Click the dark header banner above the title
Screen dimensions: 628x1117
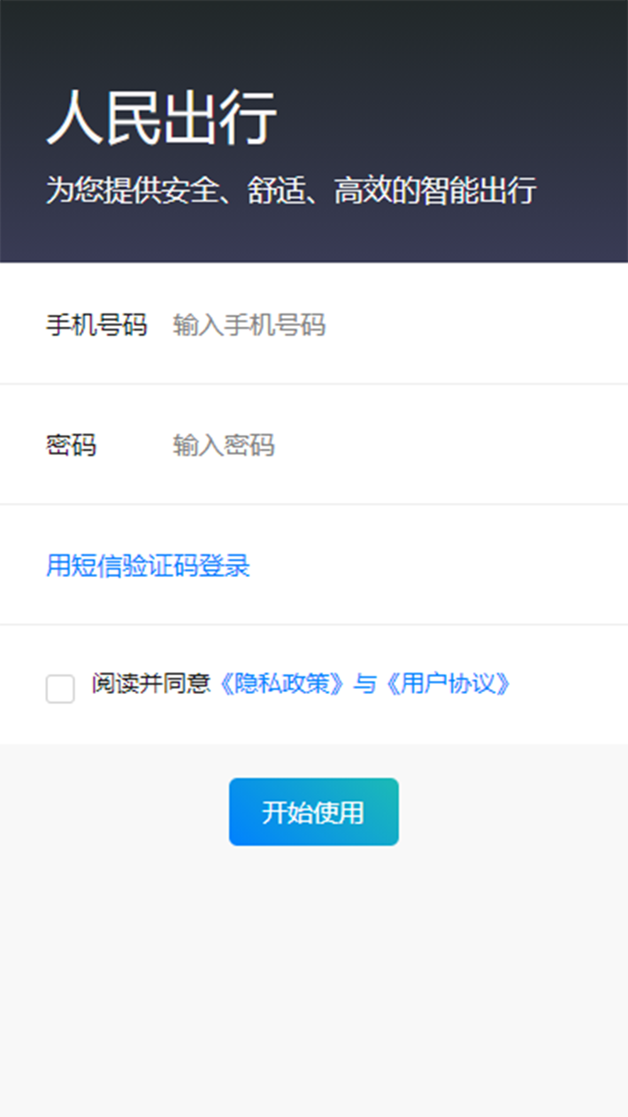314,35
